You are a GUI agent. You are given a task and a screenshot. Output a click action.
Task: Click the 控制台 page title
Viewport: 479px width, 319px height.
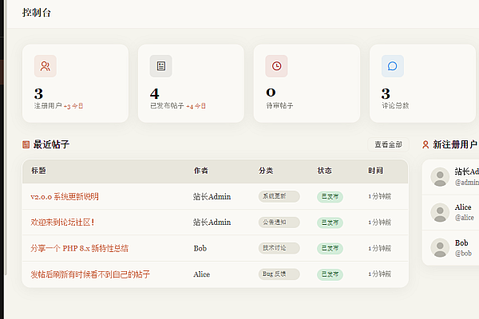(37, 13)
